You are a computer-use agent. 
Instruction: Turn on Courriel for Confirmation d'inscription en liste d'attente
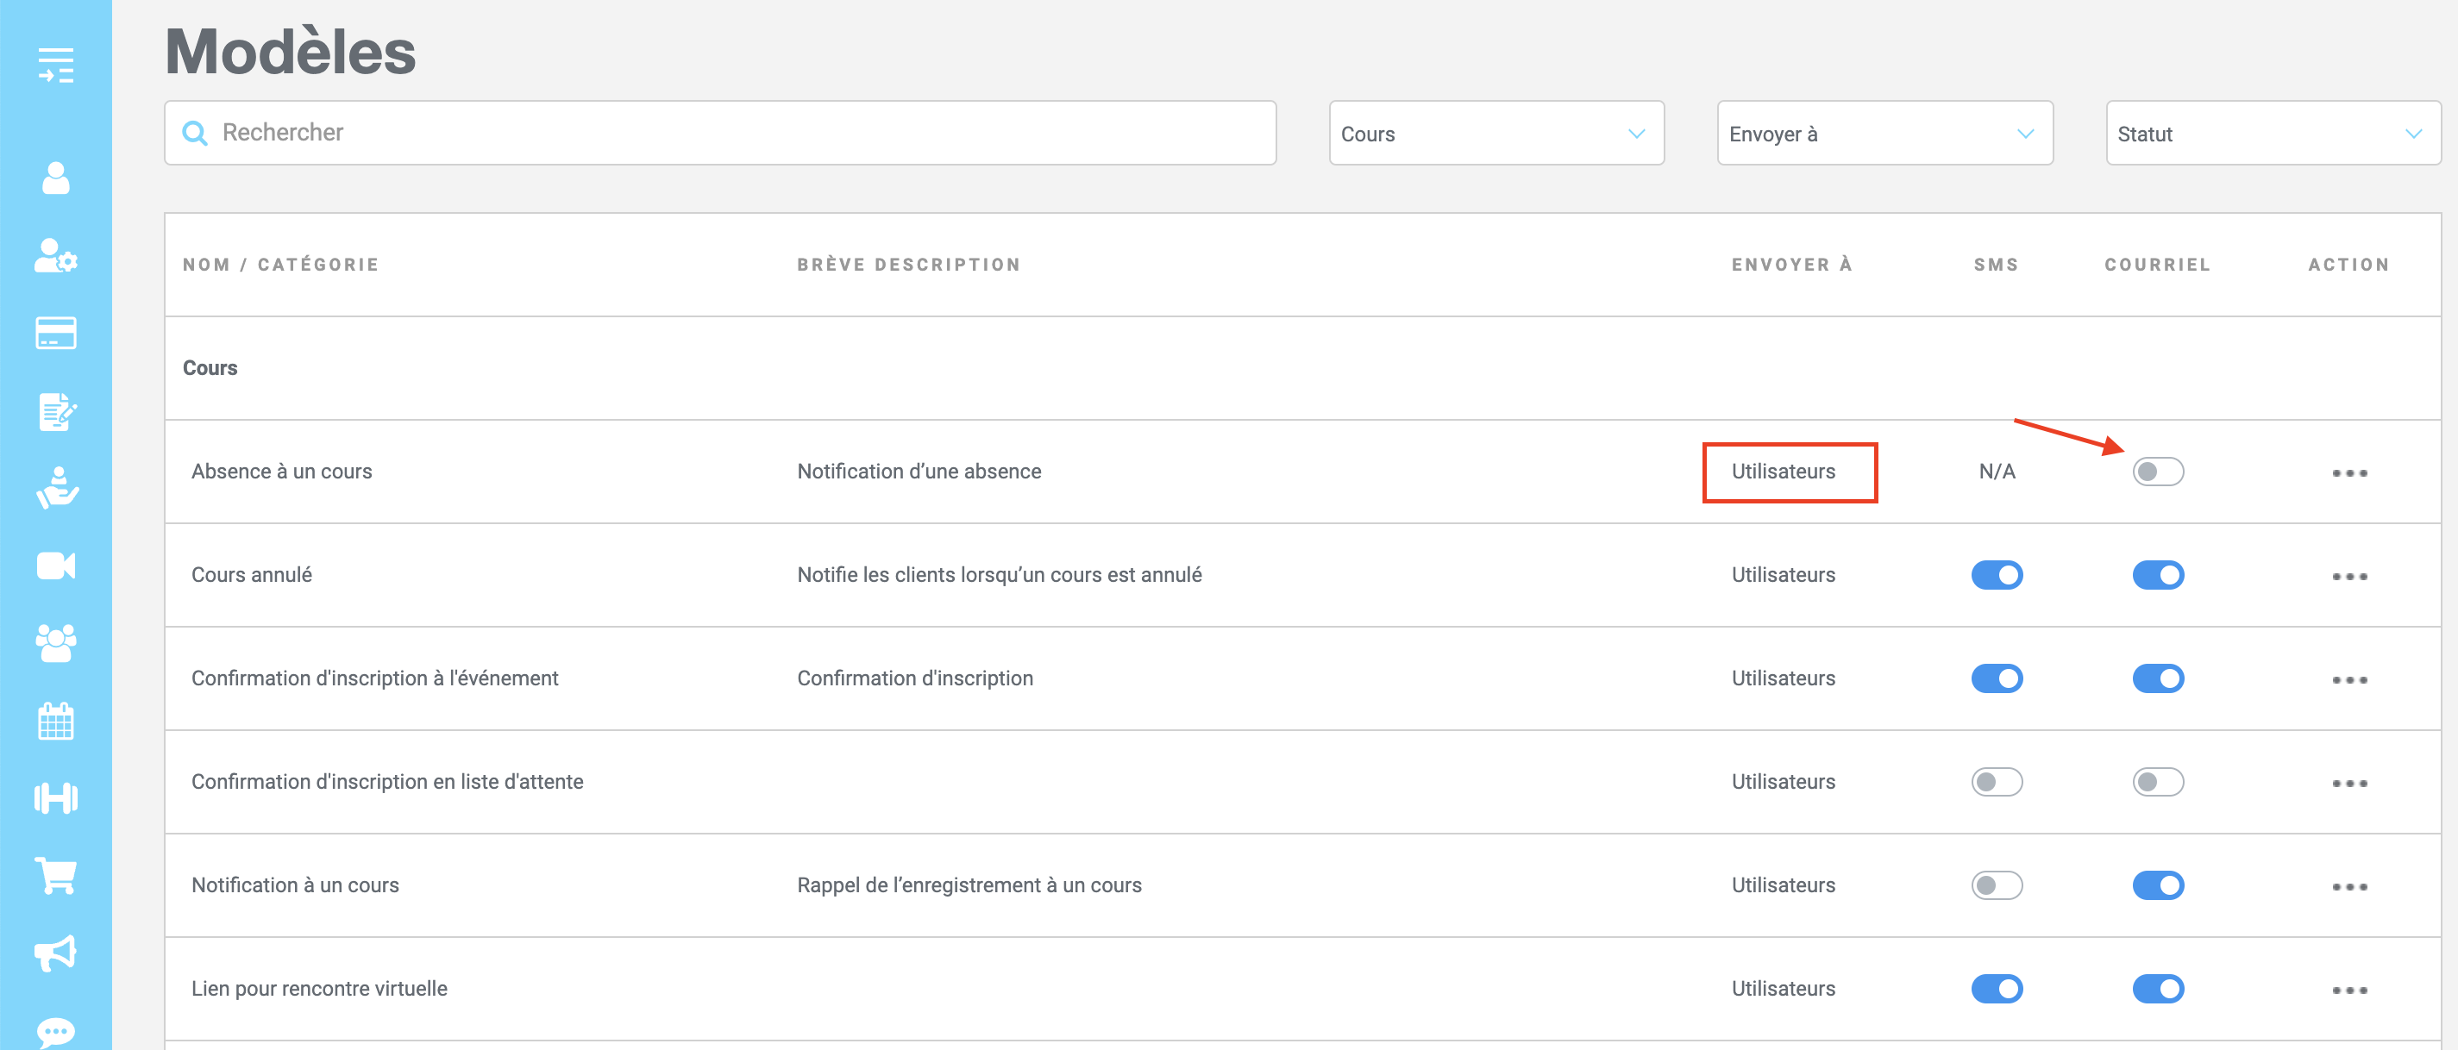(2157, 782)
